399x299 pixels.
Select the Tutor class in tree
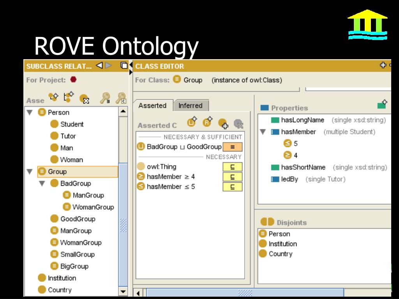click(x=63, y=136)
